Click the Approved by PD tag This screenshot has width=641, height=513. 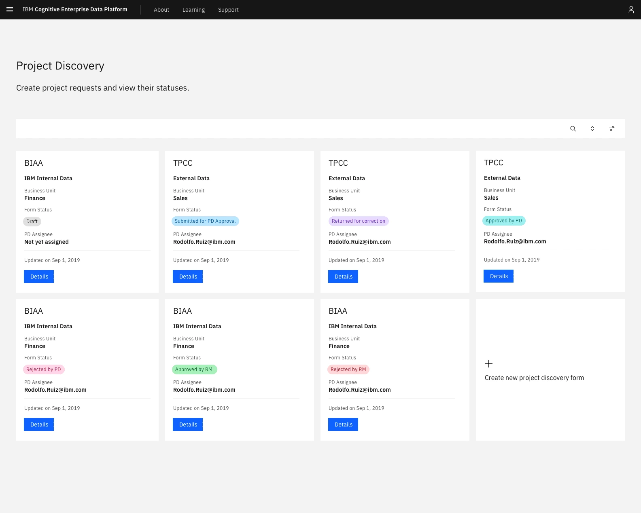point(504,221)
